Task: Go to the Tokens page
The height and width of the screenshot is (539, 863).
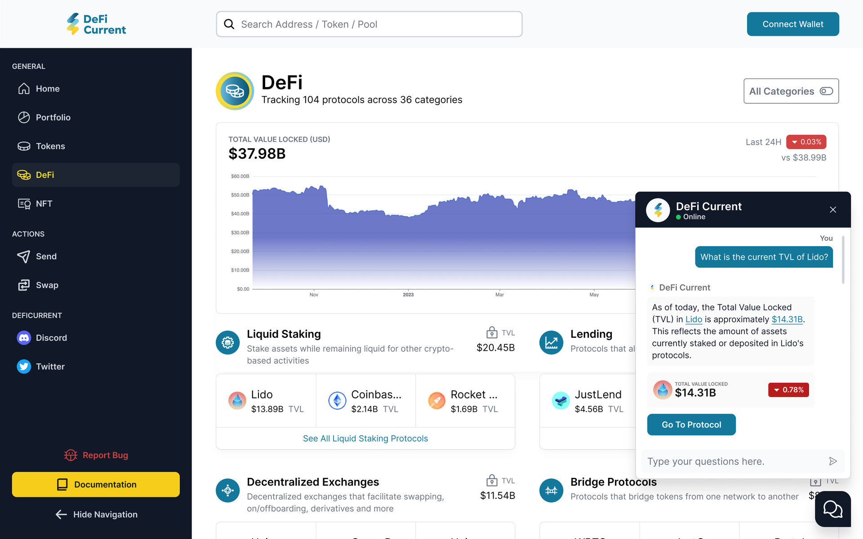Action: 96,146
